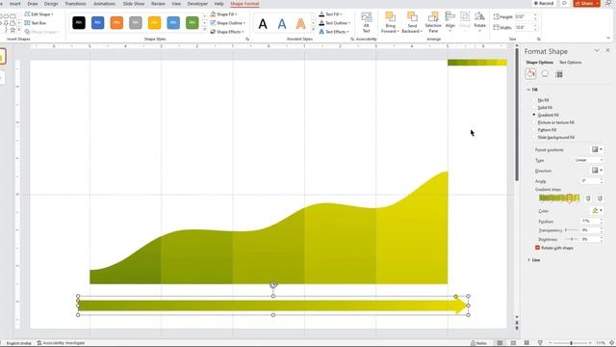Toggle Rotate with shape checkbox

(537, 248)
